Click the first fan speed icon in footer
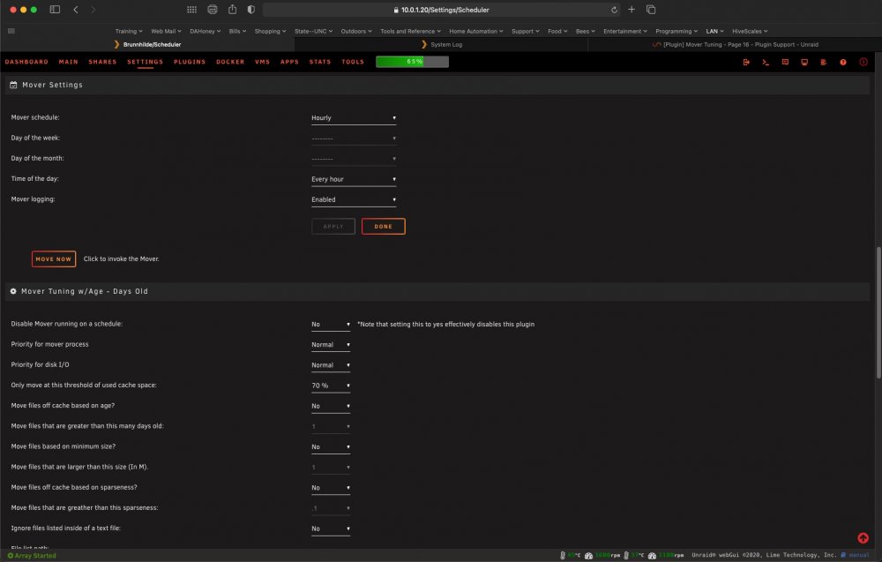Image resolution: width=882 pixels, height=562 pixels. coord(588,555)
